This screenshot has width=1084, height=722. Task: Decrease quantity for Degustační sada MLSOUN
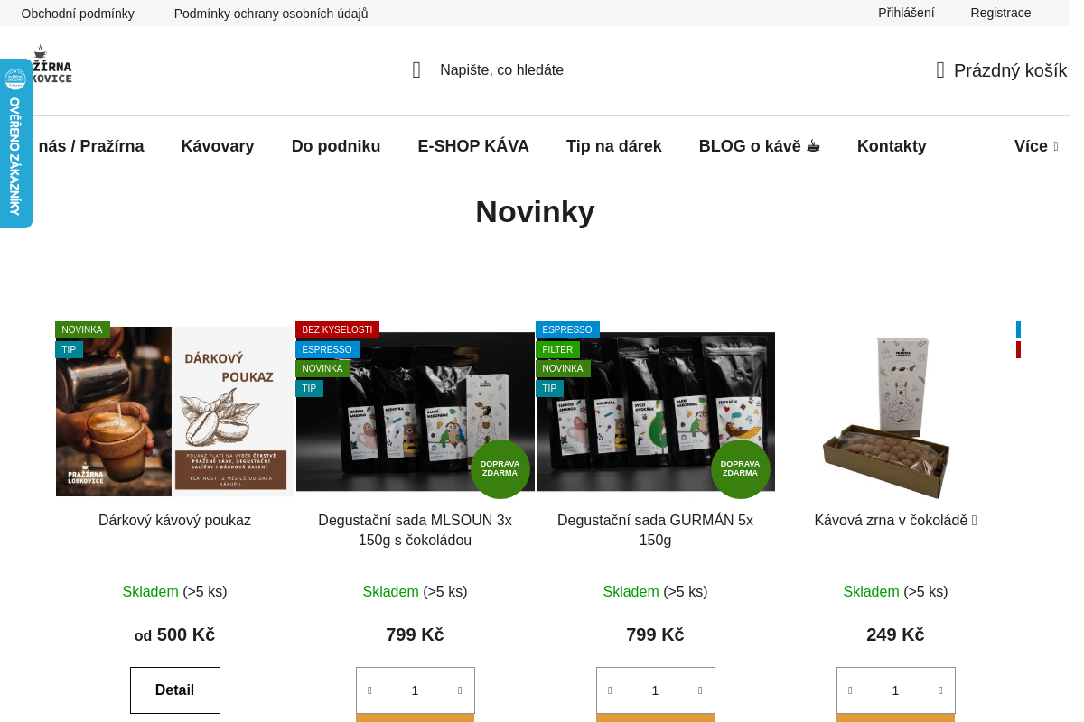click(x=369, y=690)
